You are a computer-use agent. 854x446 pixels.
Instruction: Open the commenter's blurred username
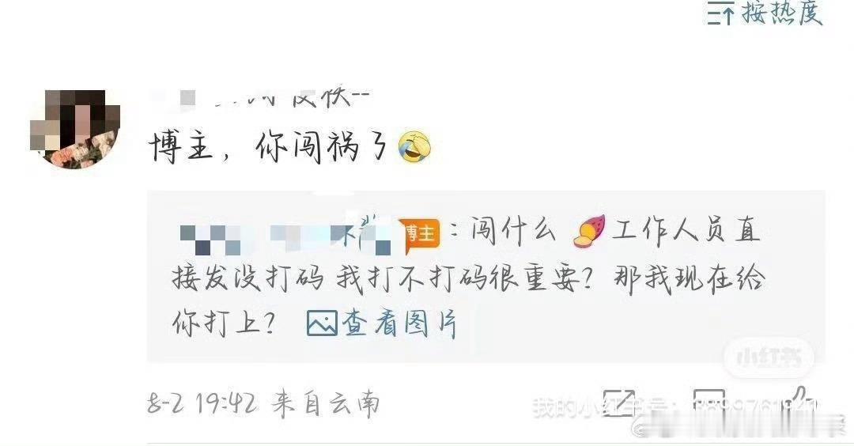point(260,98)
